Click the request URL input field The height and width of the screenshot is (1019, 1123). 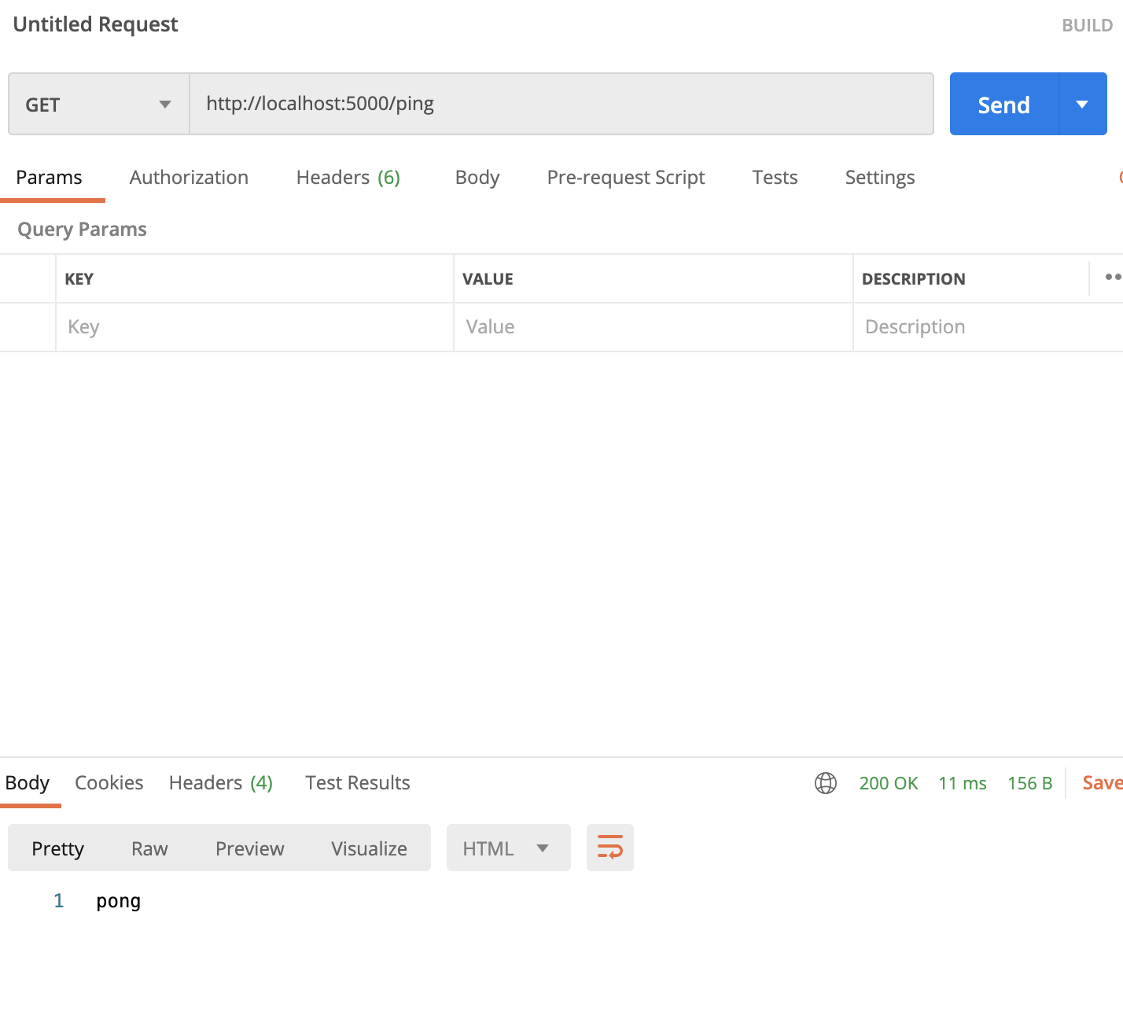(561, 104)
